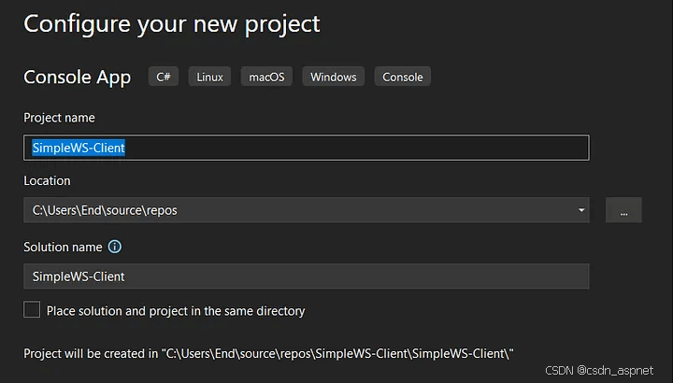Focus the Solution name text field
Viewport: 673px width, 383px height.
tap(306, 277)
